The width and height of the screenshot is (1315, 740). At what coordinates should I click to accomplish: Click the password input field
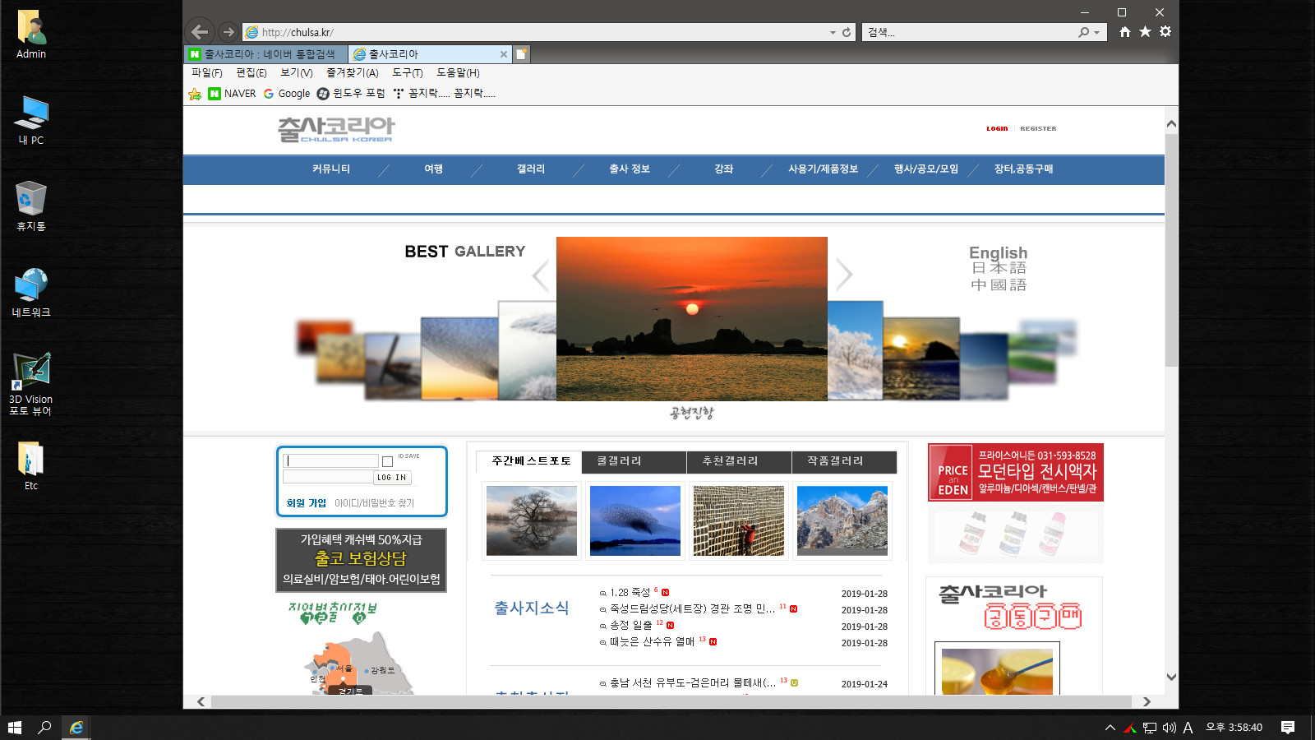coord(328,477)
